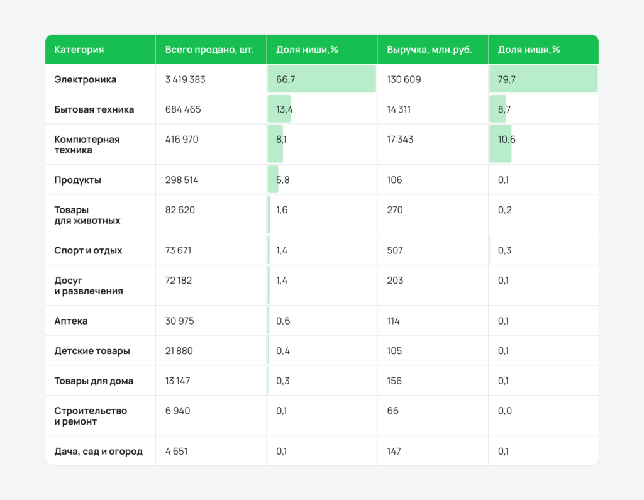Click the 130 609 revenue value
This screenshot has width=644, height=500.
(x=404, y=80)
